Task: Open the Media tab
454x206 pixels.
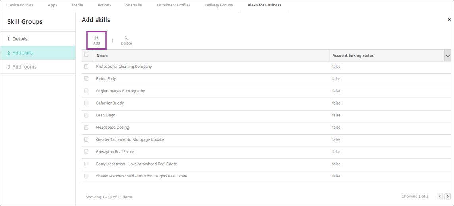Action: click(x=77, y=5)
